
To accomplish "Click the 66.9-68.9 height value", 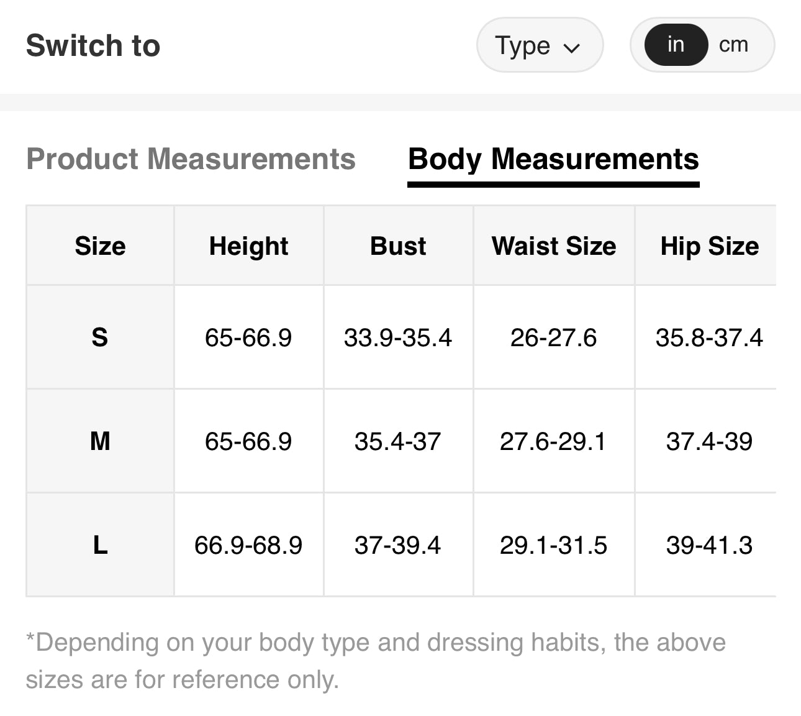I will (x=248, y=545).
